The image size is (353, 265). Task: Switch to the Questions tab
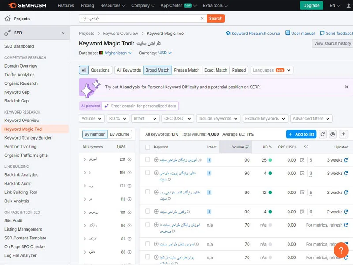(100, 70)
